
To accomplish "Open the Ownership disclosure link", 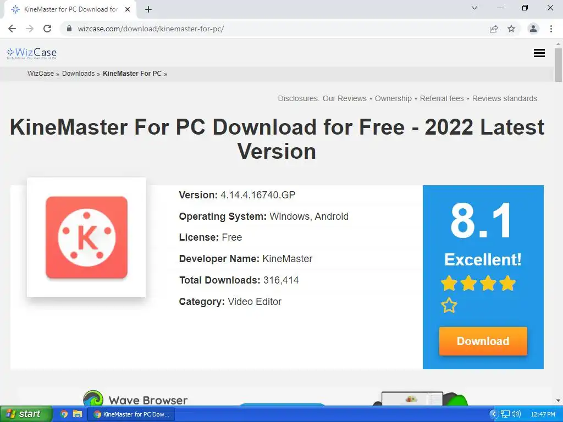I will tap(393, 98).
